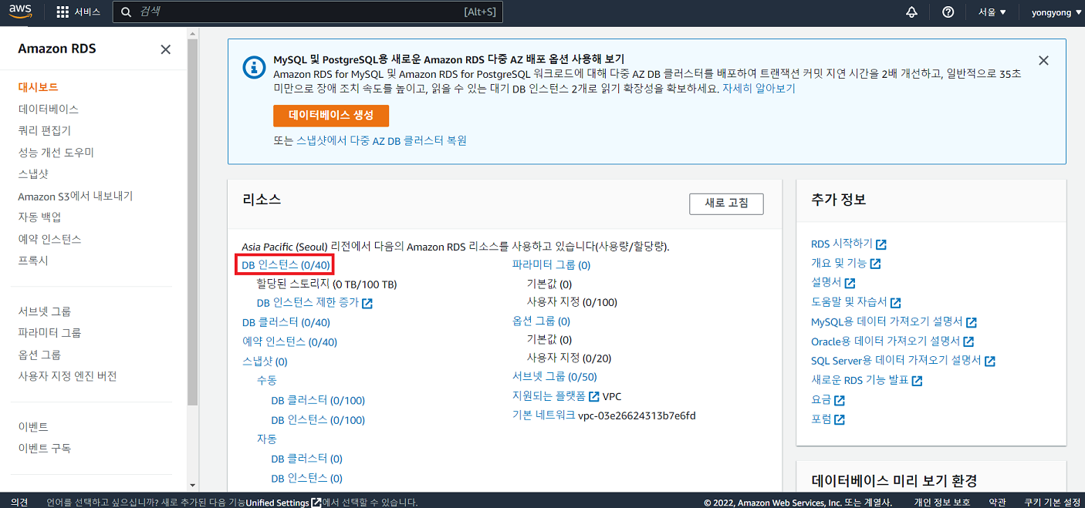Open automatic DB 인스턴스 (0) snapshots link
This screenshot has height=508, width=1085.
point(306,479)
